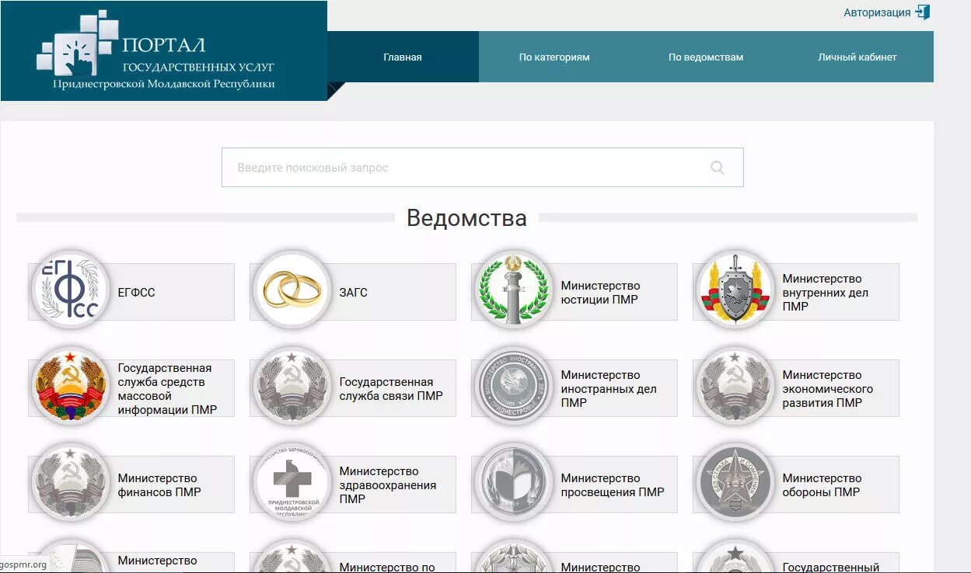Open the Главная tab
This screenshot has height=573, width=971.
(x=403, y=57)
